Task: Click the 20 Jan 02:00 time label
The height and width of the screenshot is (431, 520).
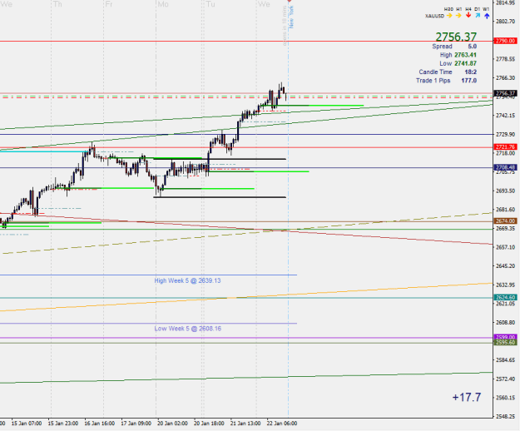Action: (172, 424)
